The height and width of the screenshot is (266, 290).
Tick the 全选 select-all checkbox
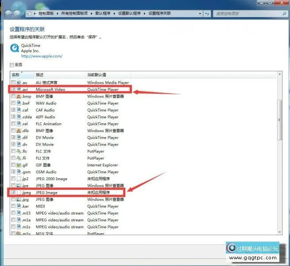click(x=12, y=65)
